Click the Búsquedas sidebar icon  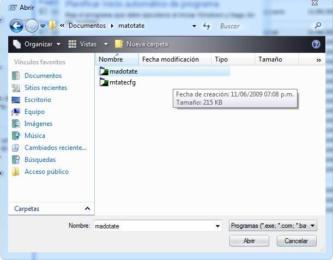(x=16, y=160)
